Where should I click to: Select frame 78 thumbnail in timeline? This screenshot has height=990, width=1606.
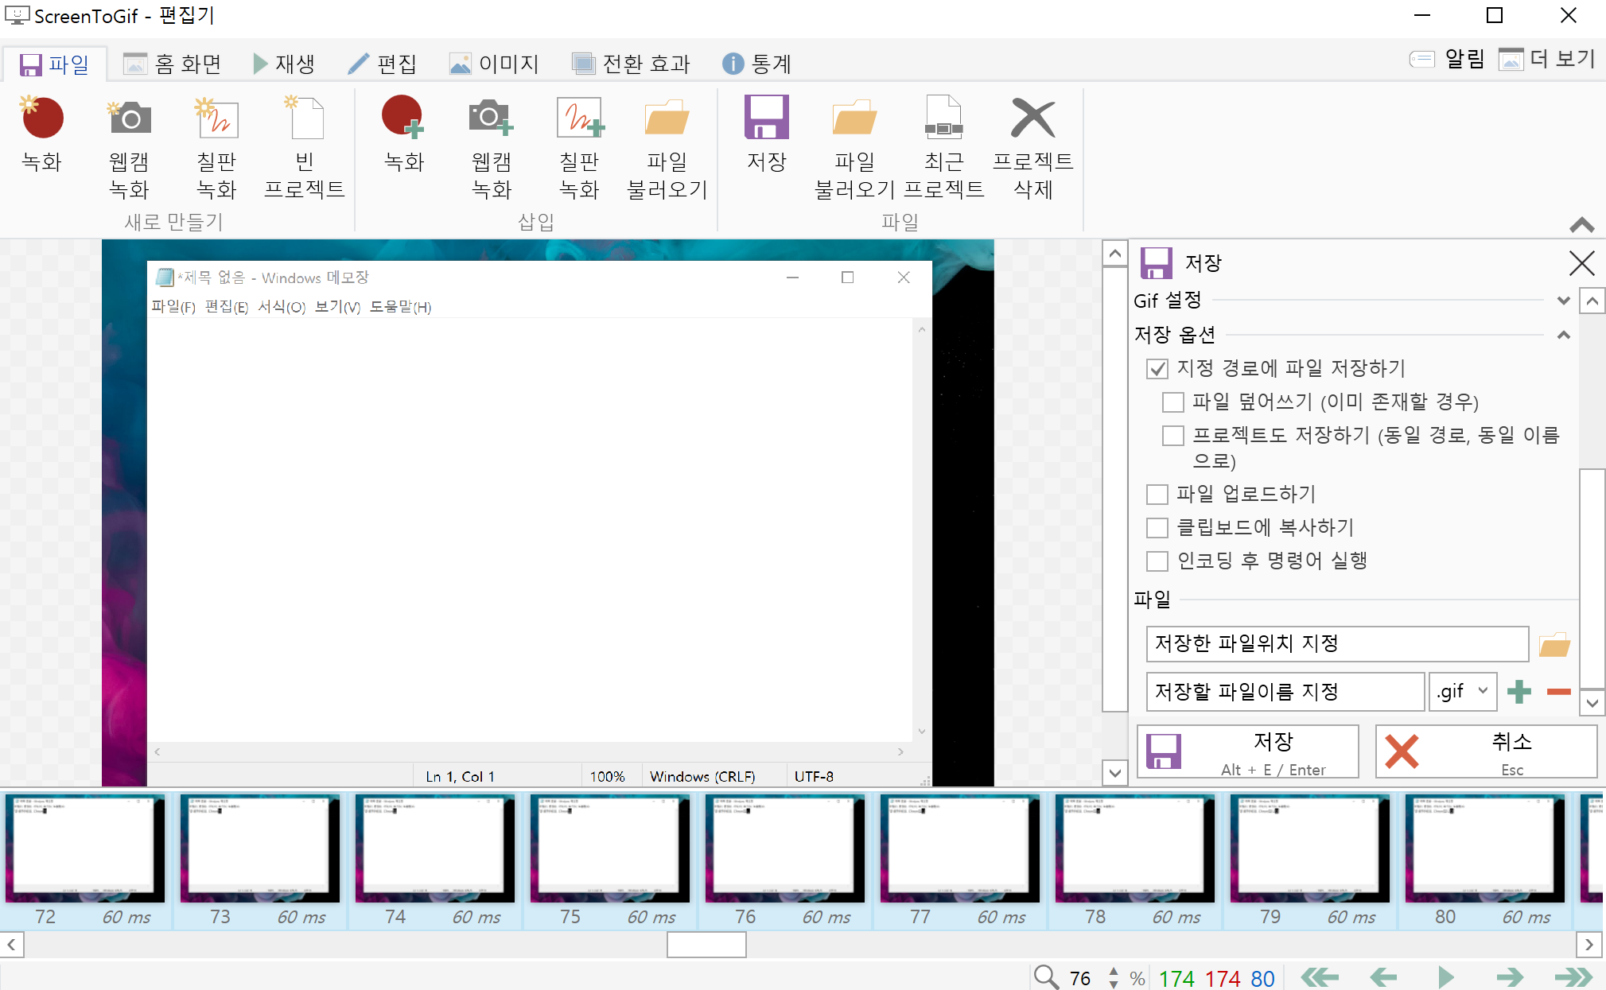click(1134, 848)
